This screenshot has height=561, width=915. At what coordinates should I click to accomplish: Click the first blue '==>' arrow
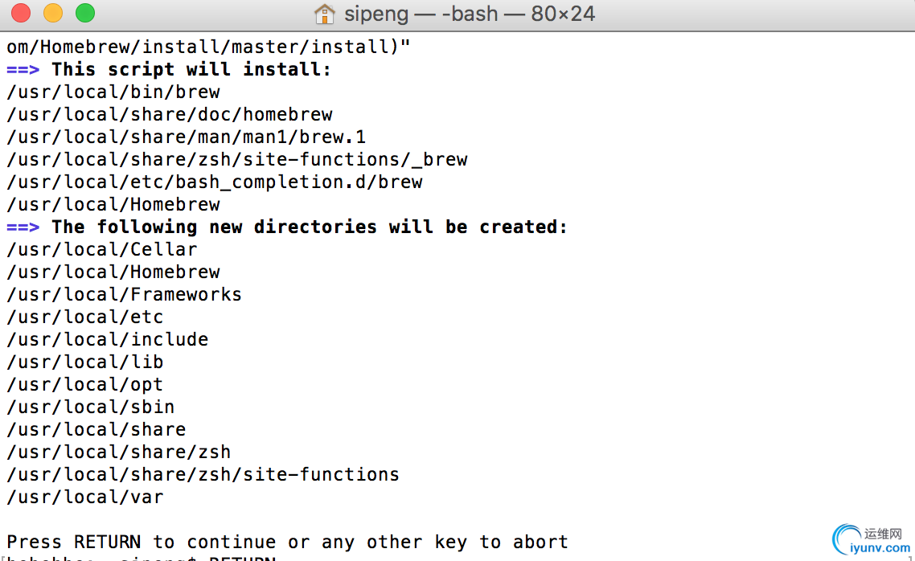pos(23,69)
